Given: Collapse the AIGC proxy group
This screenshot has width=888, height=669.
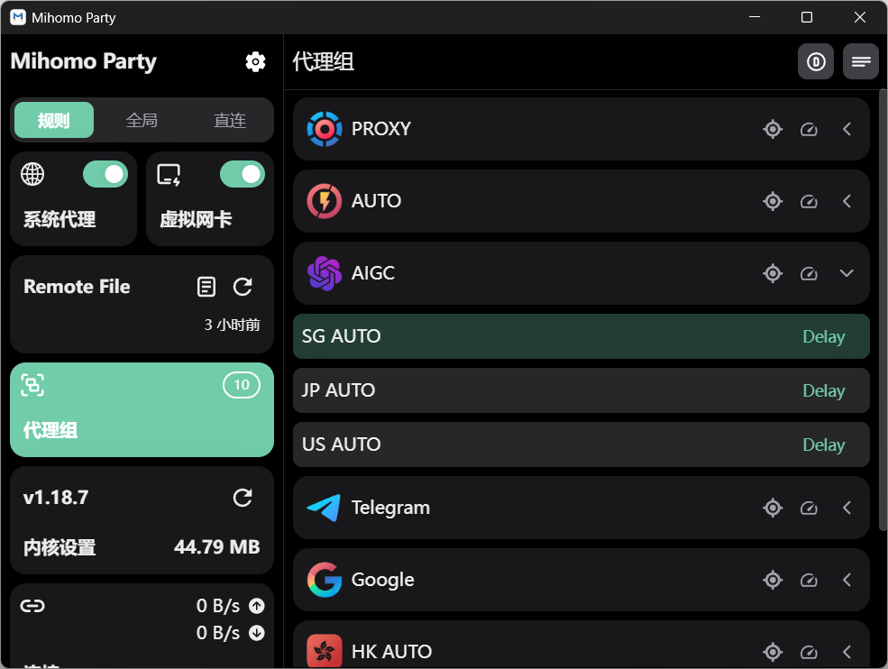Looking at the screenshot, I should (847, 273).
